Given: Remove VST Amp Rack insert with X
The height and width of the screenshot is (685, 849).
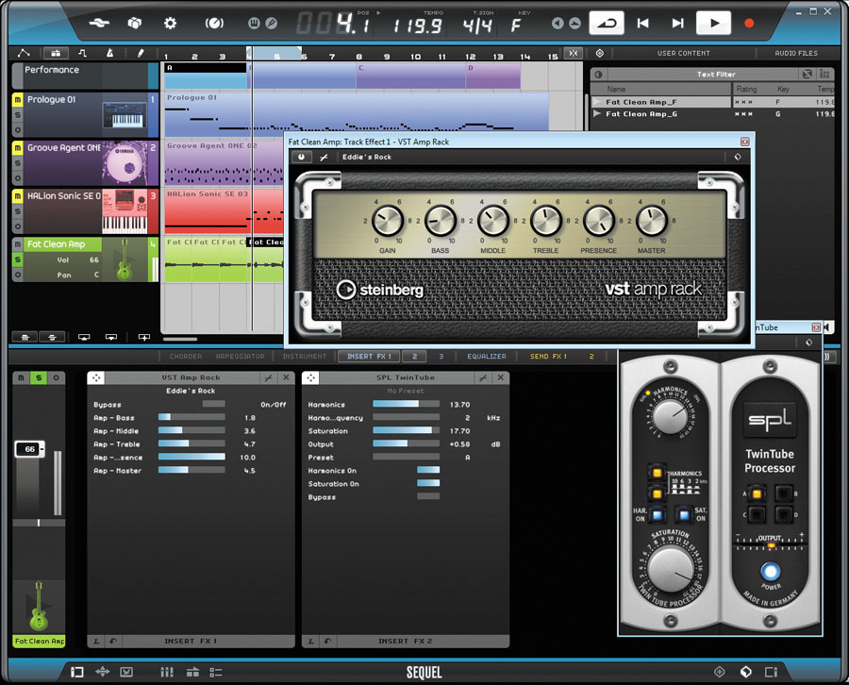Looking at the screenshot, I should tap(286, 377).
